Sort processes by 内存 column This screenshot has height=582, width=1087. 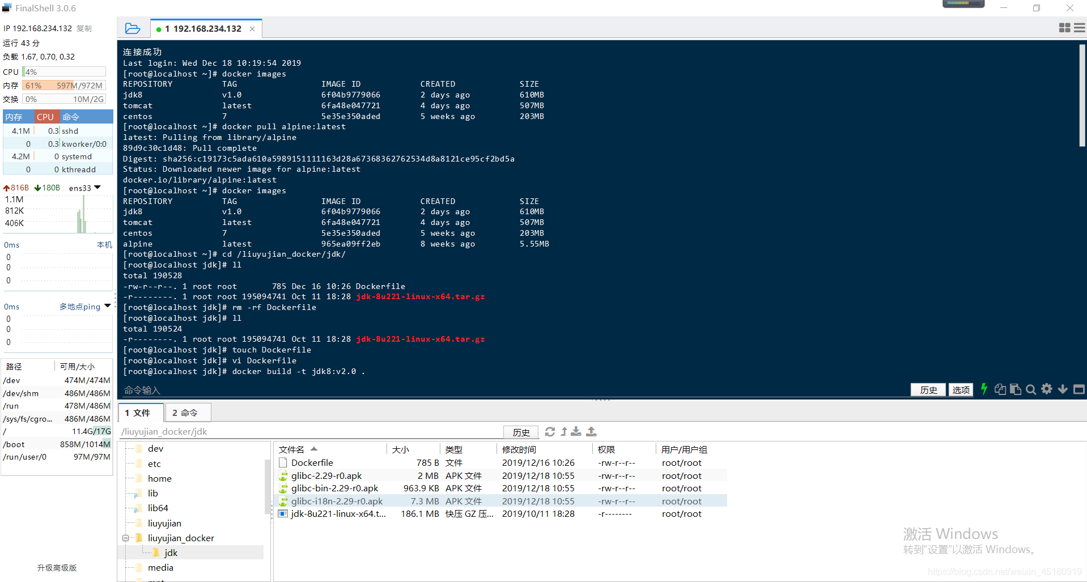click(18, 117)
